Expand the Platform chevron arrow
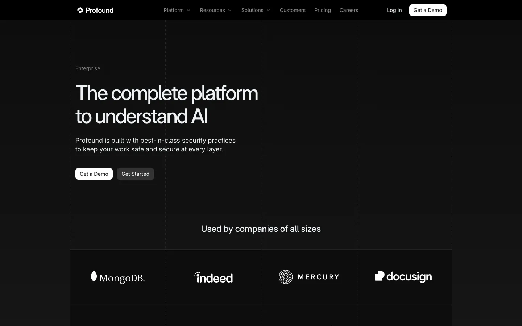 pyautogui.click(x=188, y=10)
